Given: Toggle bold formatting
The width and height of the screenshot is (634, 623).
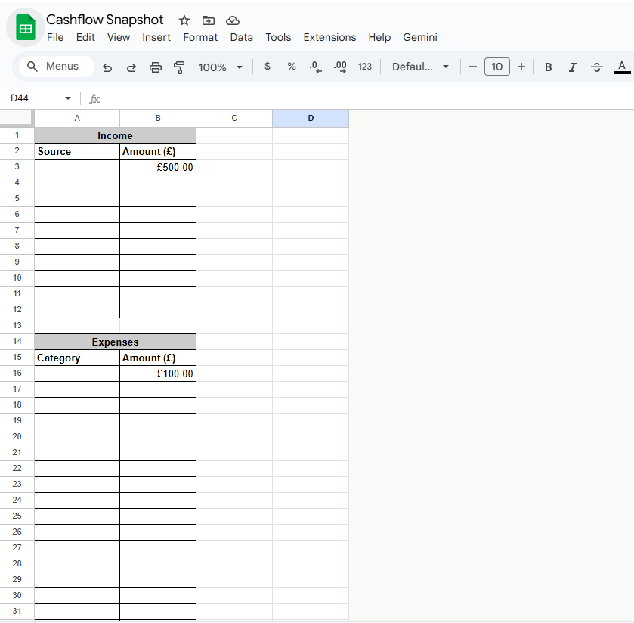Looking at the screenshot, I should (549, 67).
